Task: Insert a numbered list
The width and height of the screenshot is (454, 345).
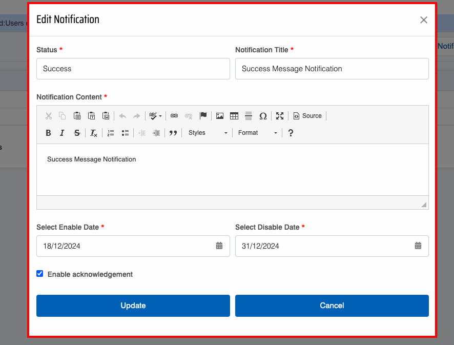Action: click(x=111, y=133)
